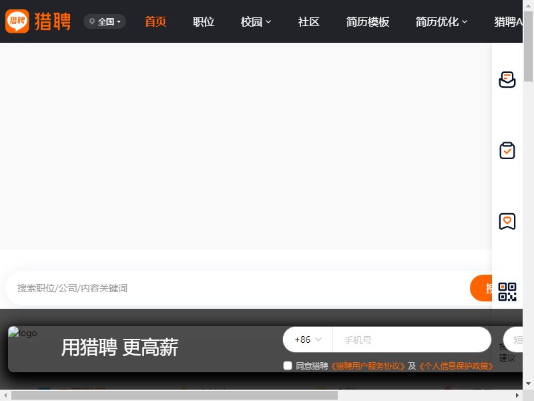534x401 pixels.
Task: Click the messages inbox sidebar icon
Action: 507,80
